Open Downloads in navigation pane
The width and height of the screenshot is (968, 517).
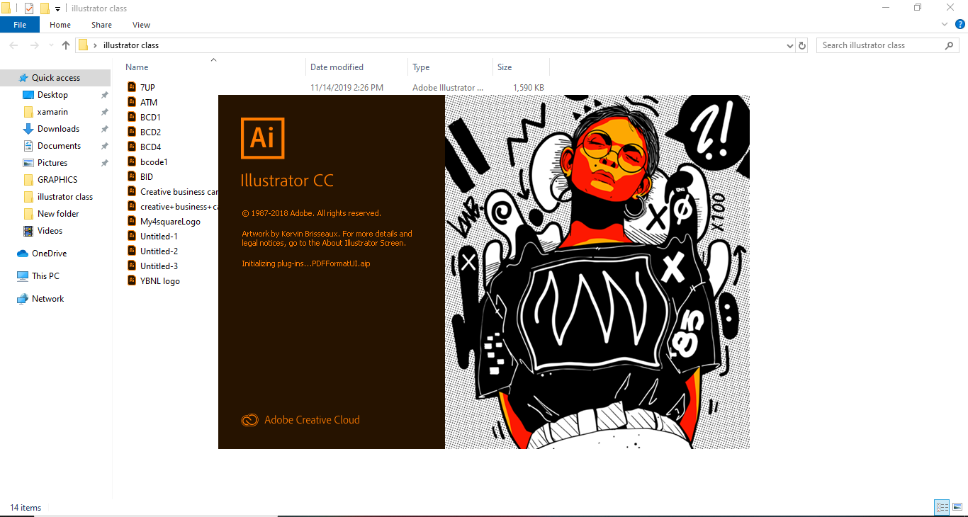(x=58, y=129)
